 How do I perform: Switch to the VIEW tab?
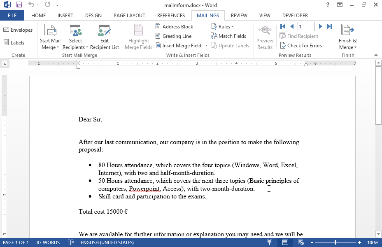coord(265,16)
